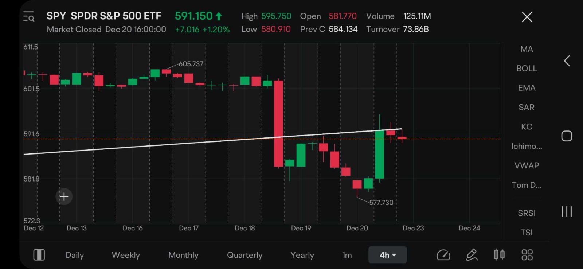Screen dimensions: 583x269
Task: Enable the Ichimoku indicator
Action: pyautogui.click(x=527, y=146)
